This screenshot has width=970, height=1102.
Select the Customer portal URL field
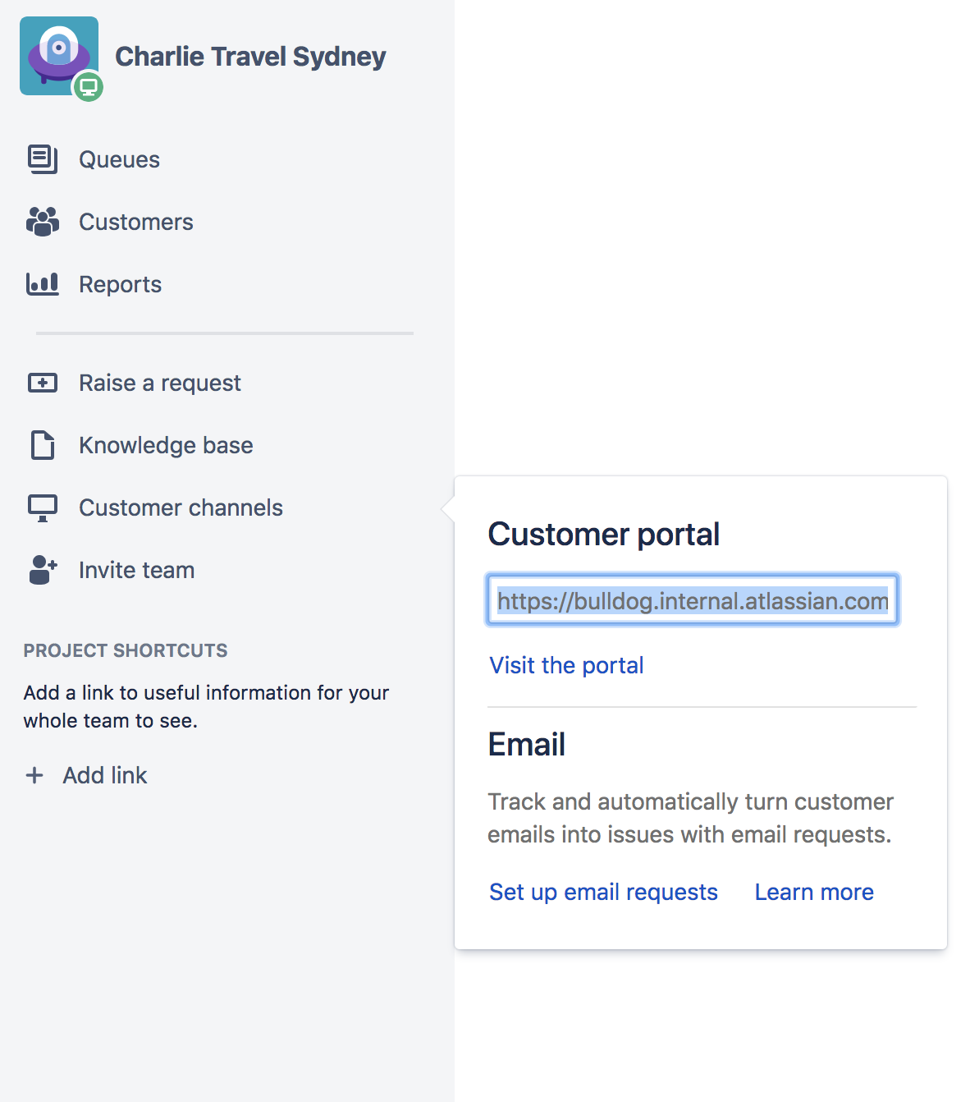692,599
